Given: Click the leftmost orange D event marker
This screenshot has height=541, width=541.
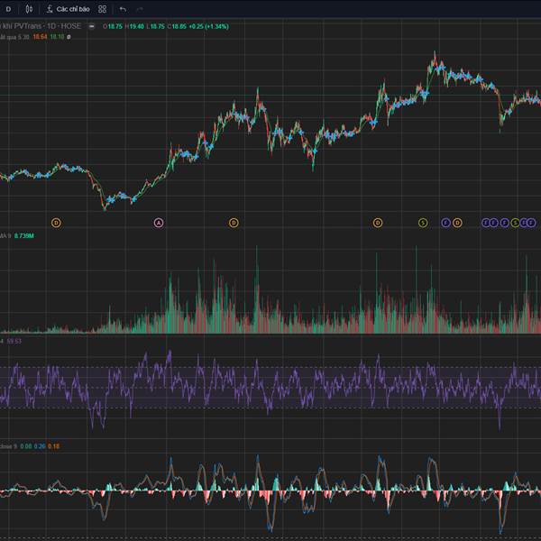Looking at the screenshot, I should pos(56,222).
